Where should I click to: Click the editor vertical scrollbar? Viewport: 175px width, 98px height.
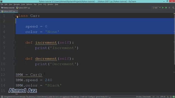(x=174, y=39)
